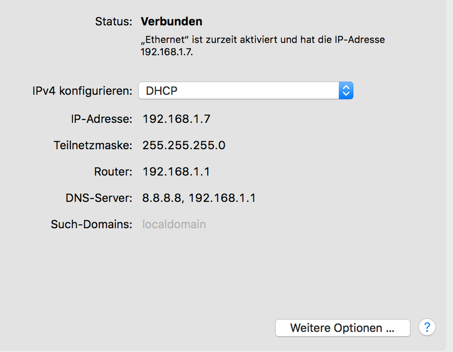Select the localdomain placeholder text
453x352 pixels.
click(x=174, y=224)
